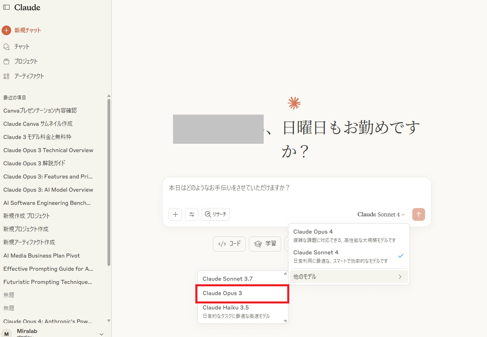Select the 学習 suggestion chip
Screen dimensions: 487x337
point(265,244)
